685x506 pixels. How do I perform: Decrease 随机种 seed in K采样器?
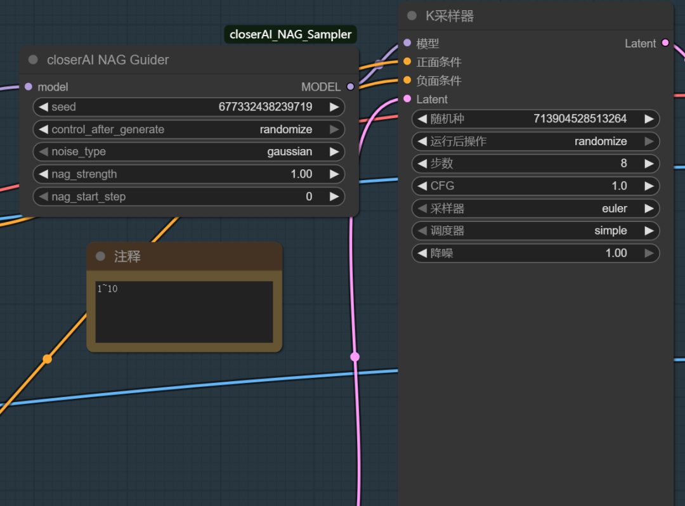[422, 119]
